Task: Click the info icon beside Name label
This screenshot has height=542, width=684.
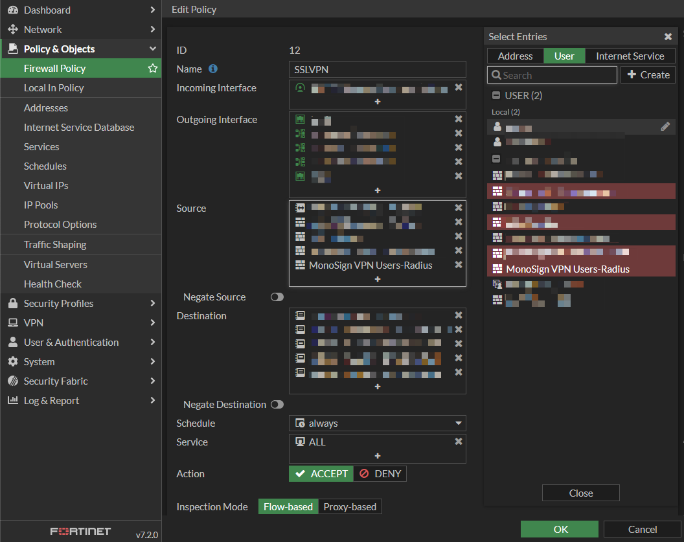Action: (x=212, y=69)
